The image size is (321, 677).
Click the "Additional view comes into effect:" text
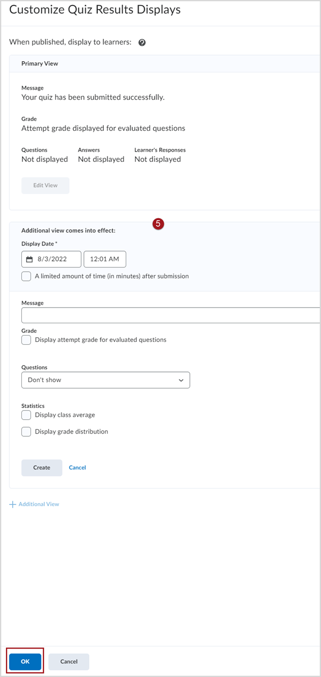68,230
